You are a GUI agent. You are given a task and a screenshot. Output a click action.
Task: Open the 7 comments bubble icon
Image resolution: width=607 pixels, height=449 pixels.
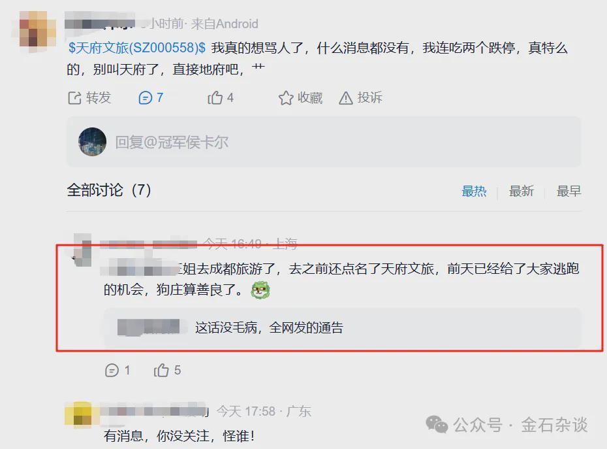[x=145, y=98]
